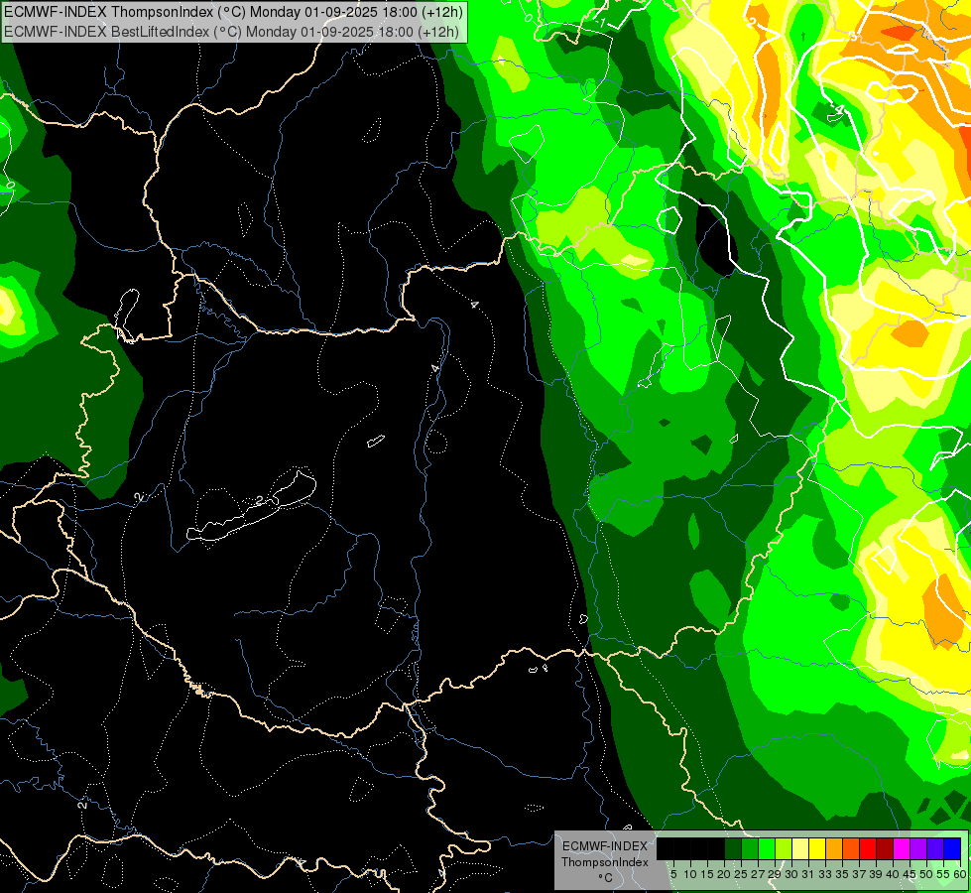The width and height of the screenshot is (971, 893).
Task: Click the legend tick value 5
Action: (x=673, y=874)
